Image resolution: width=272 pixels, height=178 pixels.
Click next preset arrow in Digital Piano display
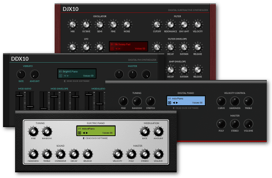click(177, 103)
